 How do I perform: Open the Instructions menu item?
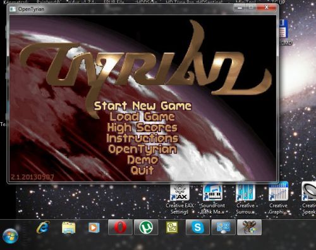point(142,139)
